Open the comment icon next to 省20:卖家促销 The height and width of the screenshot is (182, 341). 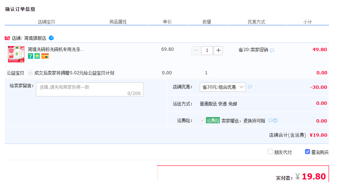[x=272, y=50]
